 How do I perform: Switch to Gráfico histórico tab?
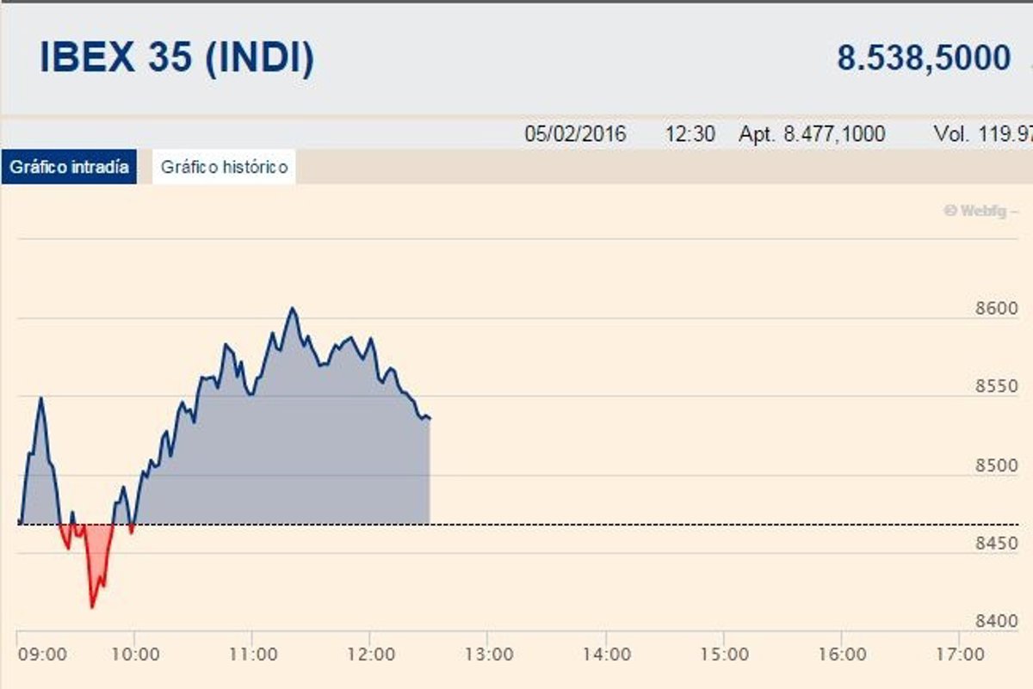click(224, 167)
